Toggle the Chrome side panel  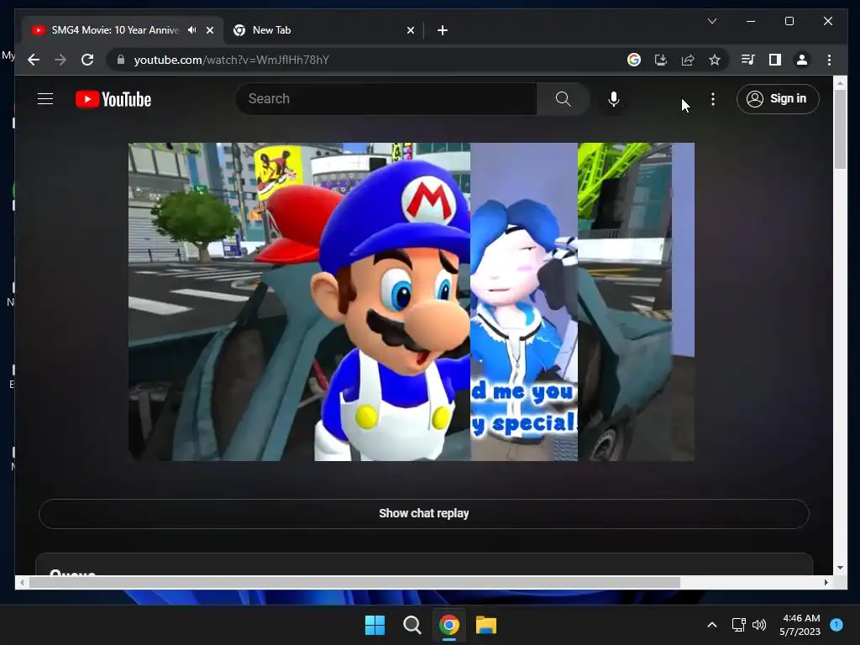(x=774, y=60)
